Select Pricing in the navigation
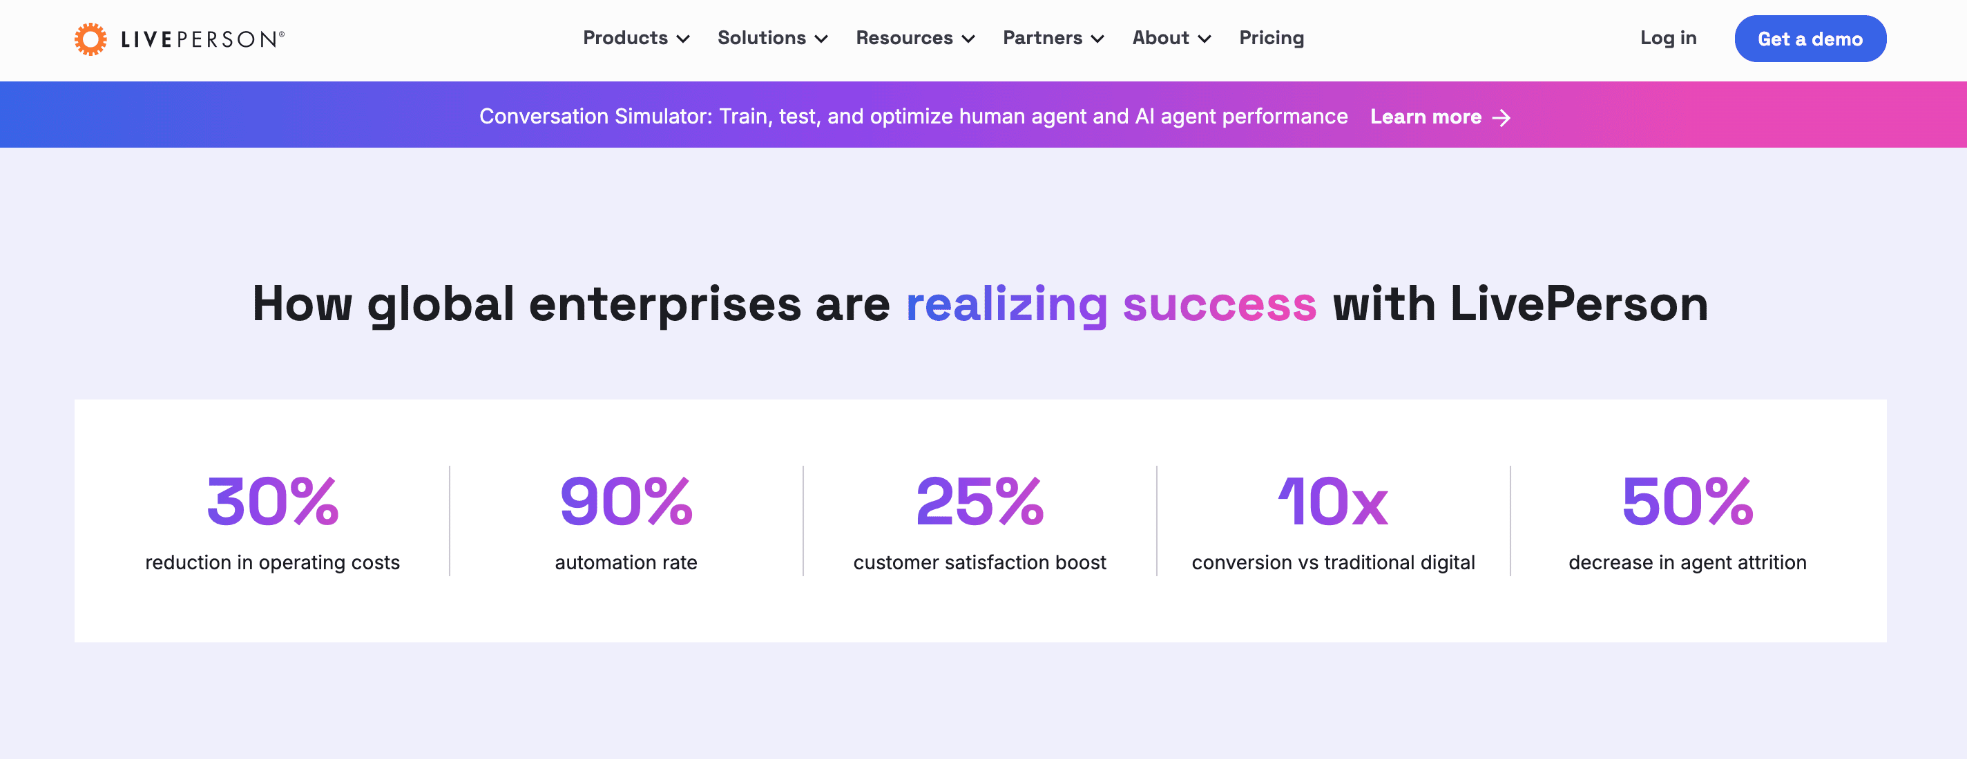 1272,38
